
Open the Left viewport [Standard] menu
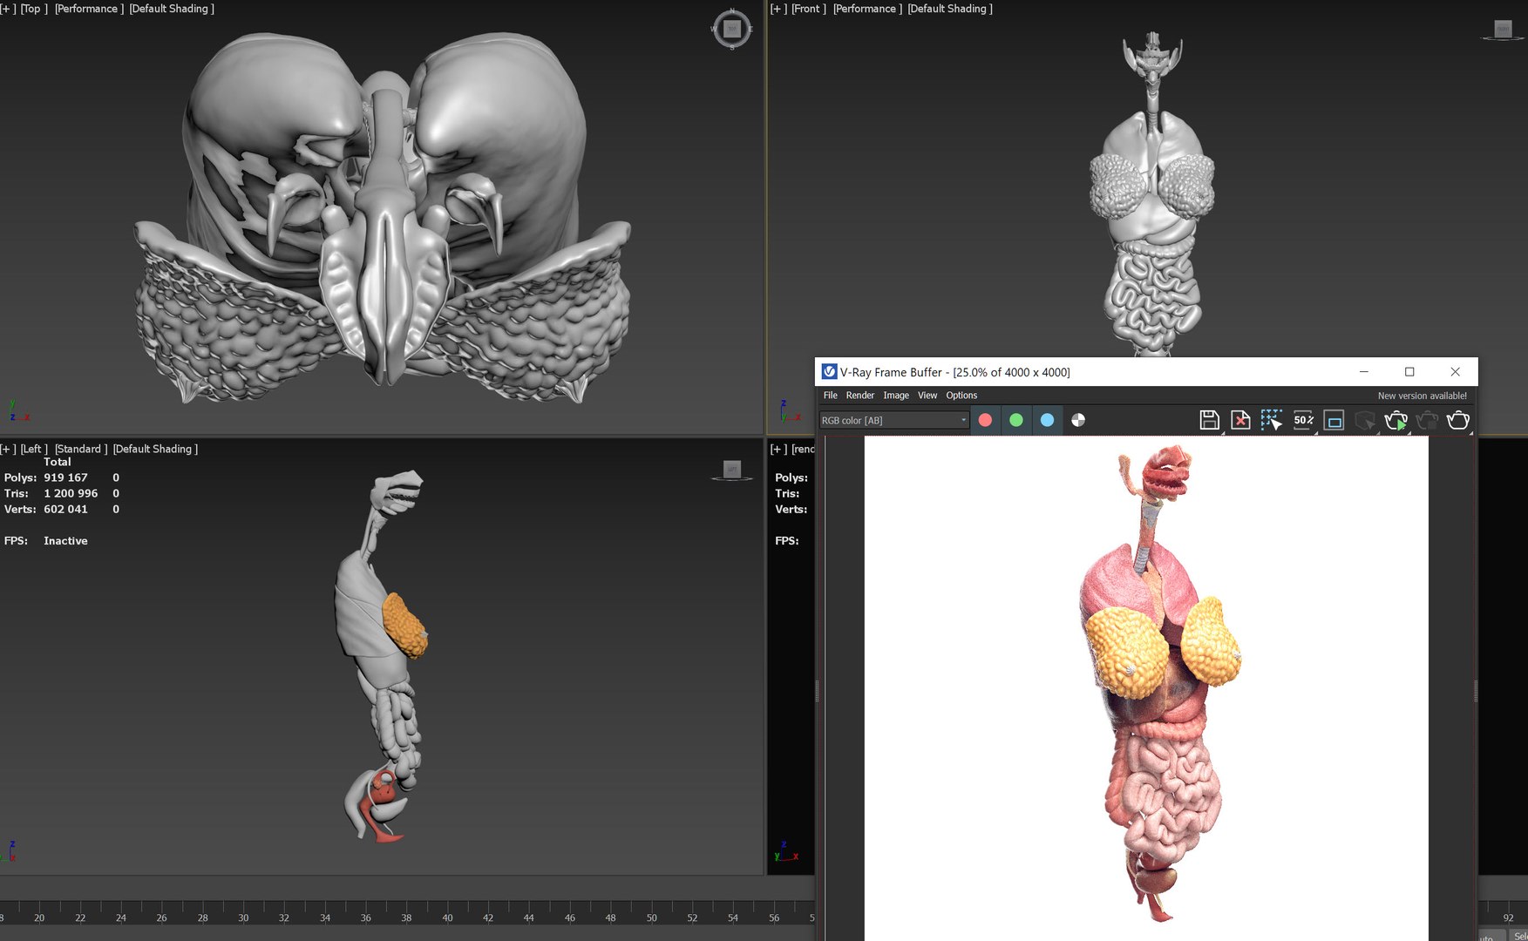pyautogui.click(x=81, y=449)
